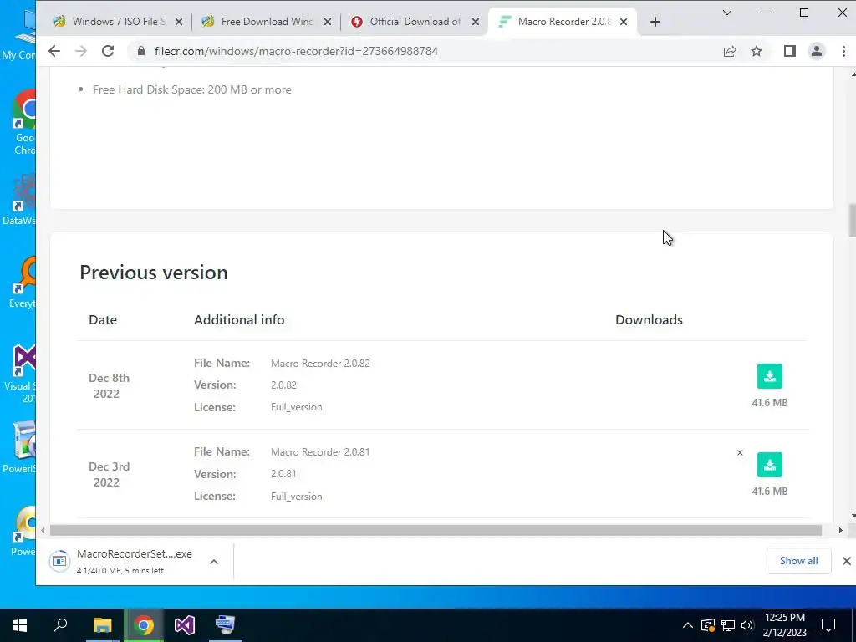
Task: Download Macro Recorder 2.0.82 via green icon
Action: [769, 376]
